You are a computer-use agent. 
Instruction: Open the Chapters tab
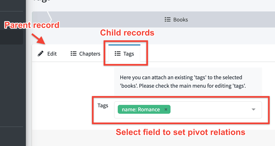click(89, 54)
